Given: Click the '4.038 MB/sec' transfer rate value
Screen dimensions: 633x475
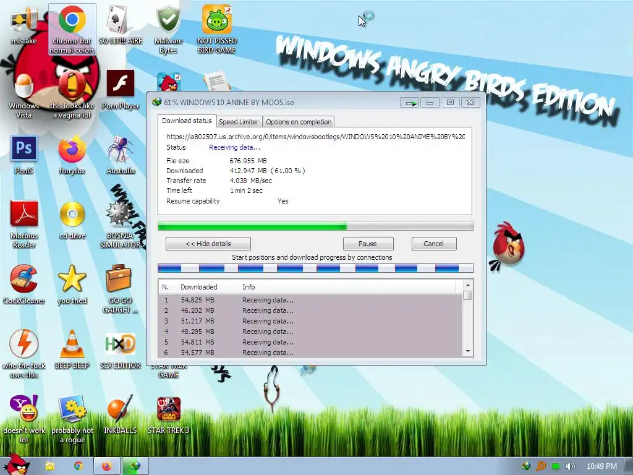Looking at the screenshot, I should (251, 181).
